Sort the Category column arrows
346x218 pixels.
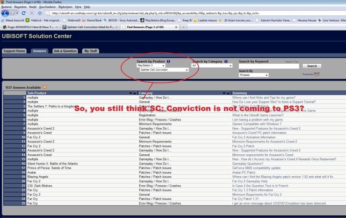click(x=226, y=93)
